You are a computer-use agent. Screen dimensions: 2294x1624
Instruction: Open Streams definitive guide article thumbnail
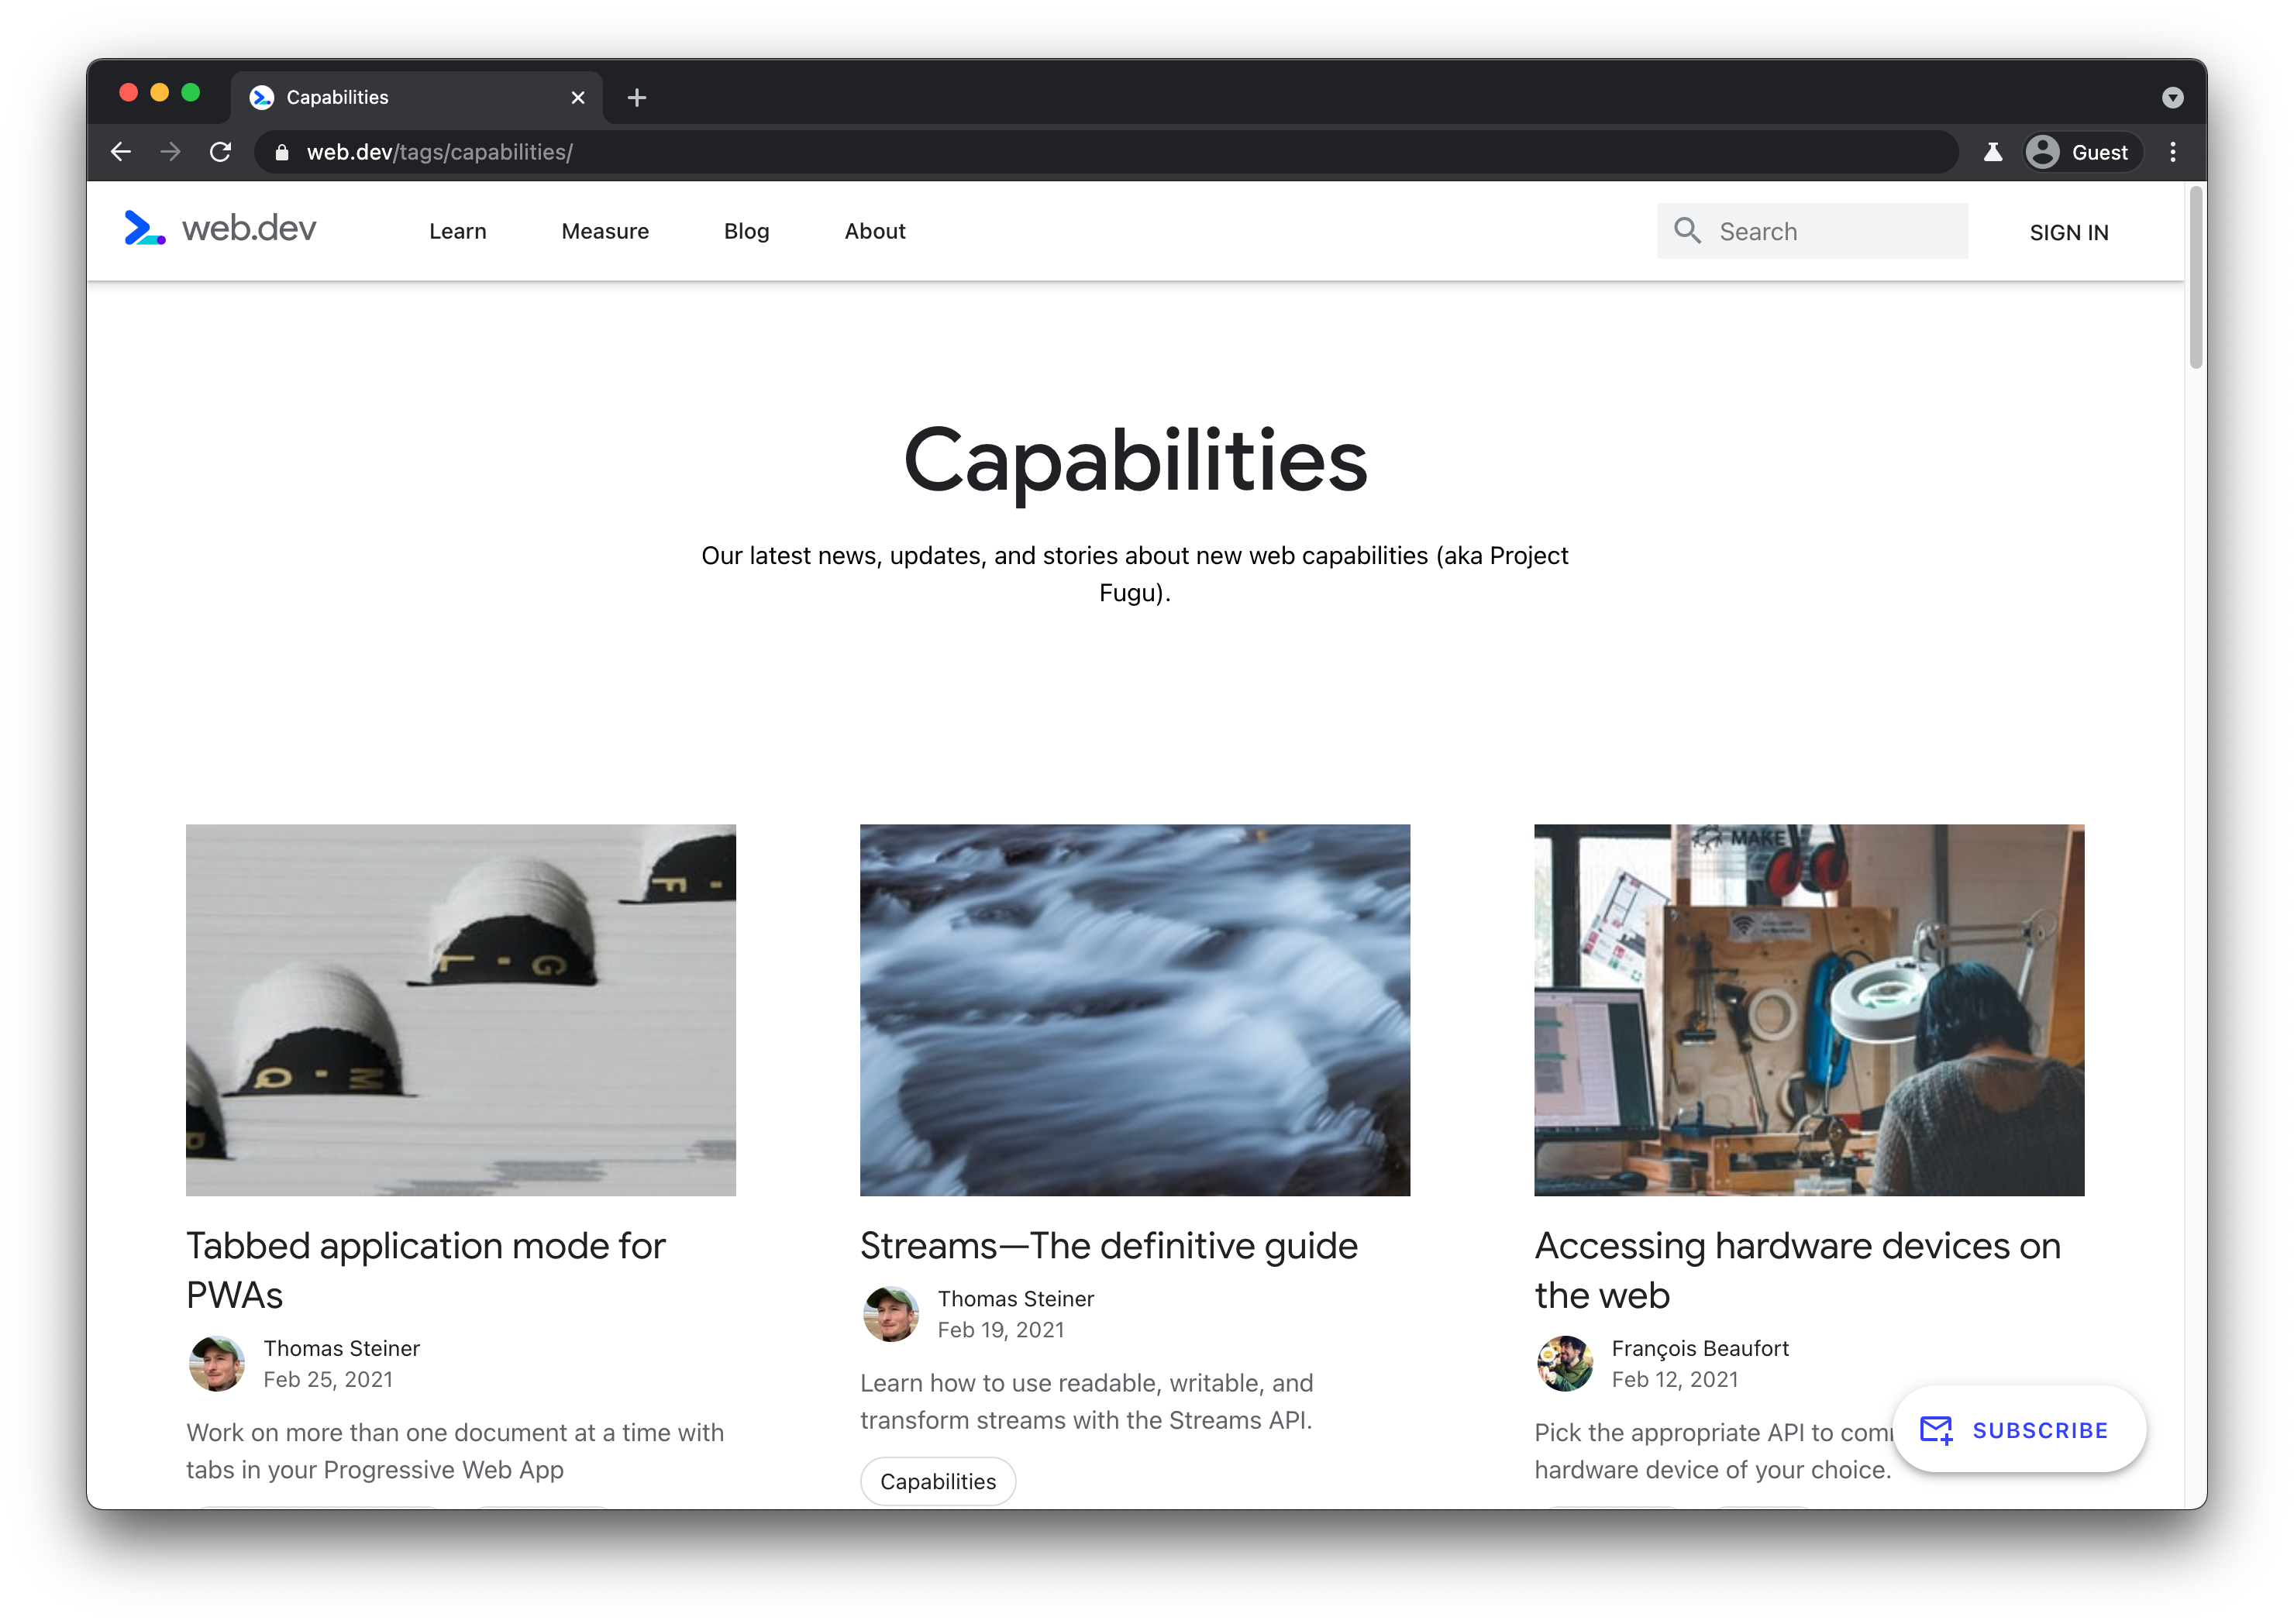[x=1134, y=1009]
